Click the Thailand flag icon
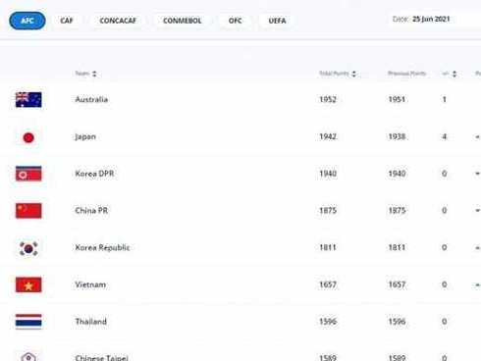Screen dimensions: 481x361 28,322
